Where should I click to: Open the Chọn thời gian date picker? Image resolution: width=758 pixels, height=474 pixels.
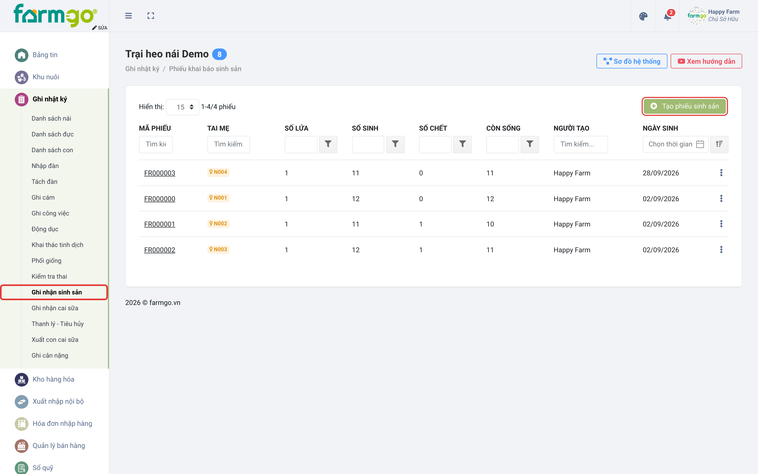click(675, 144)
